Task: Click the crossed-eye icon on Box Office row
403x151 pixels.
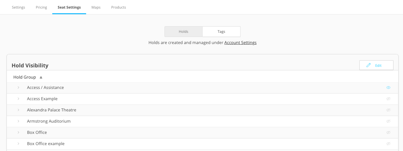Action: pos(388,133)
